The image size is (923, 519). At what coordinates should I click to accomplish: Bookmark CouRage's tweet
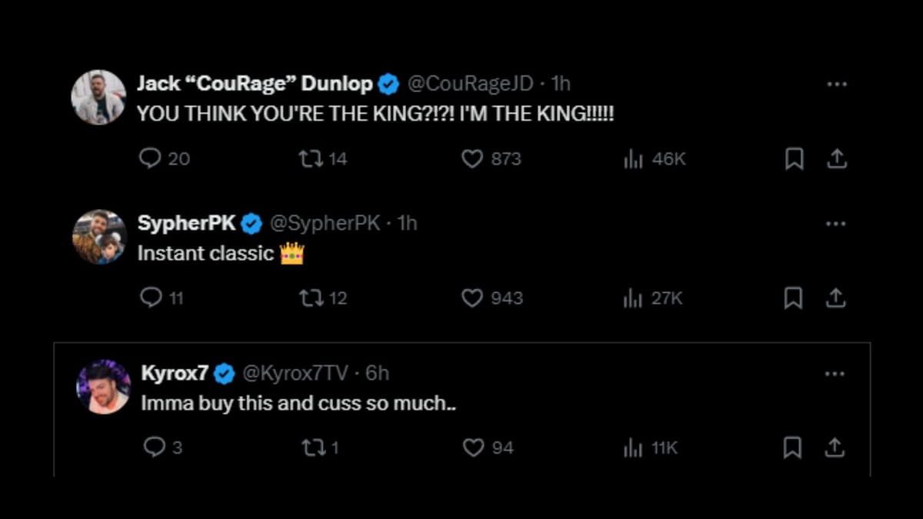[795, 158]
